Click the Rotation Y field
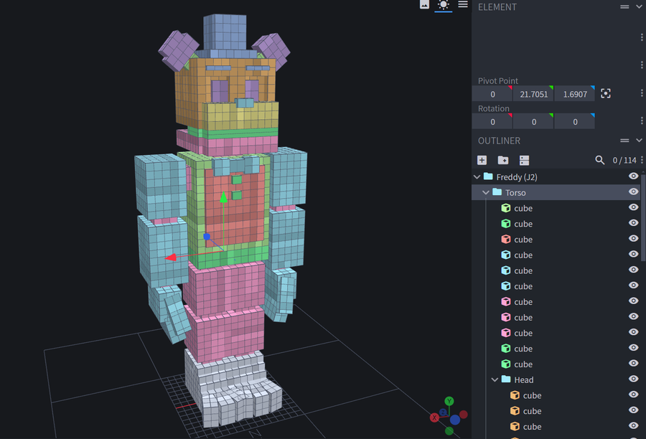Viewport: 646px width, 439px height. (533, 121)
